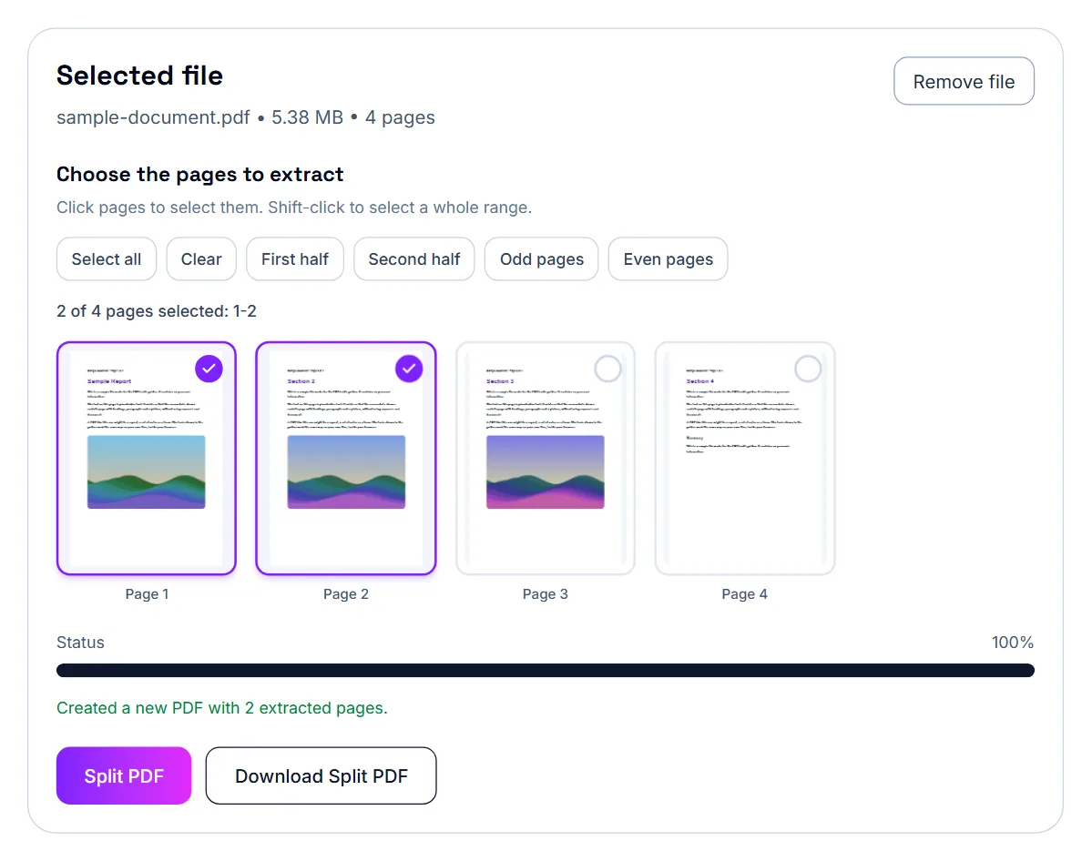Click 'Created a new PDF' success message
1092x861 pixels.
(222, 708)
